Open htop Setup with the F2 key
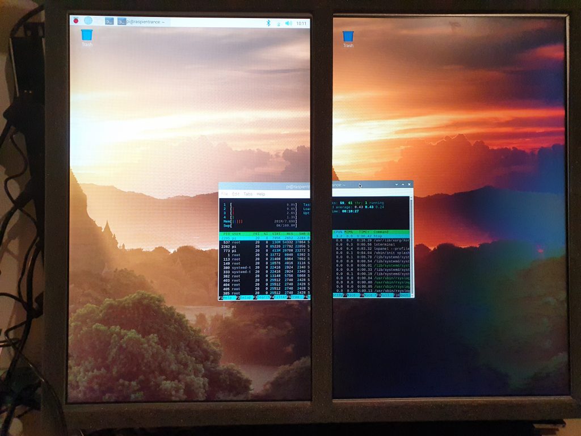Viewport: 581px width, 436px height. pyautogui.click(x=245, y=297)
